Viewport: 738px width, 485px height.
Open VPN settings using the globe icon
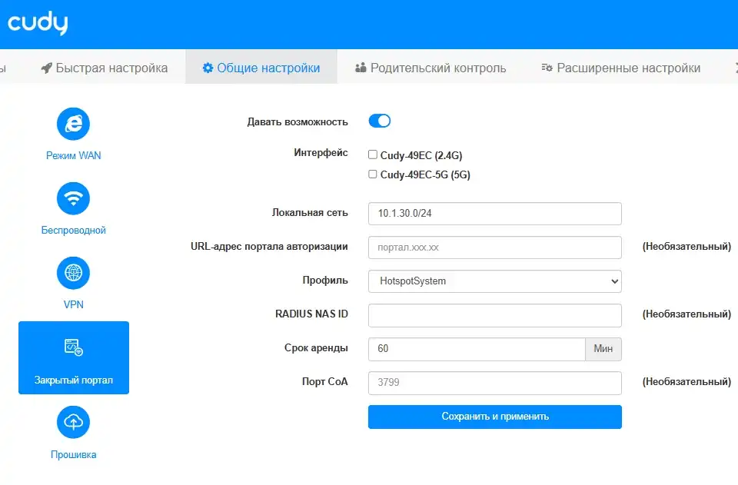coord(73,273)
